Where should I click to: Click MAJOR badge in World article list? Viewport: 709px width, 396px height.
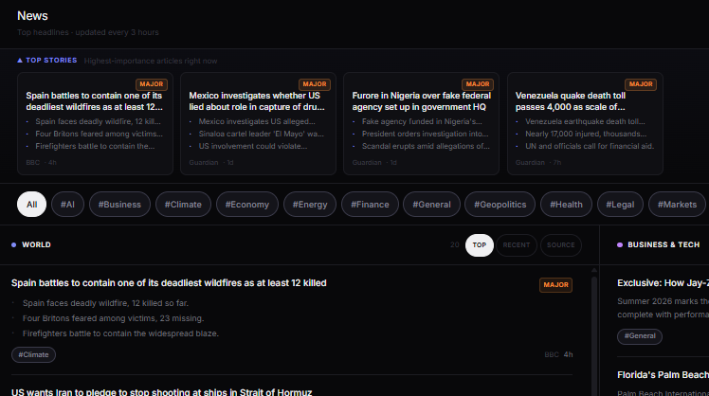click(555, 285)
